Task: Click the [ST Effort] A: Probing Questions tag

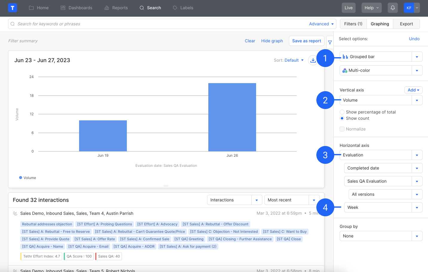Action: click(104, 224)
